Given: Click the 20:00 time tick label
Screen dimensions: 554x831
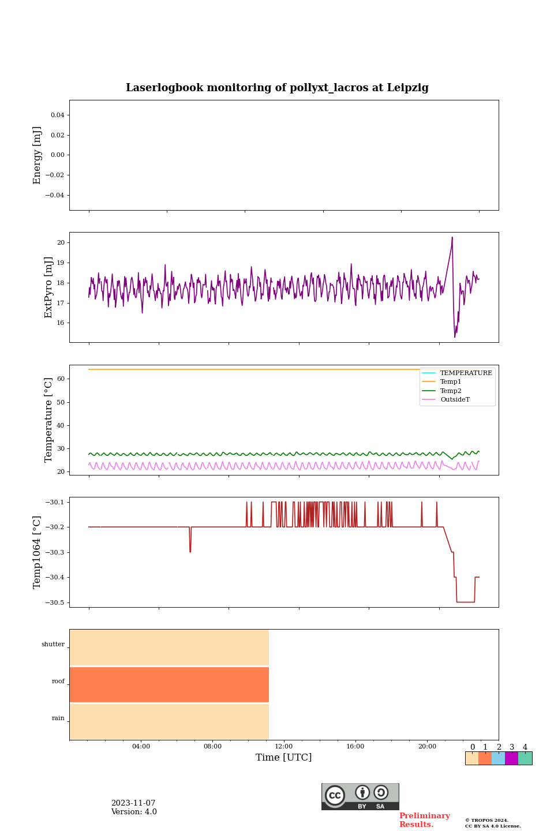Looking at the screenshot, I should 427,747.
